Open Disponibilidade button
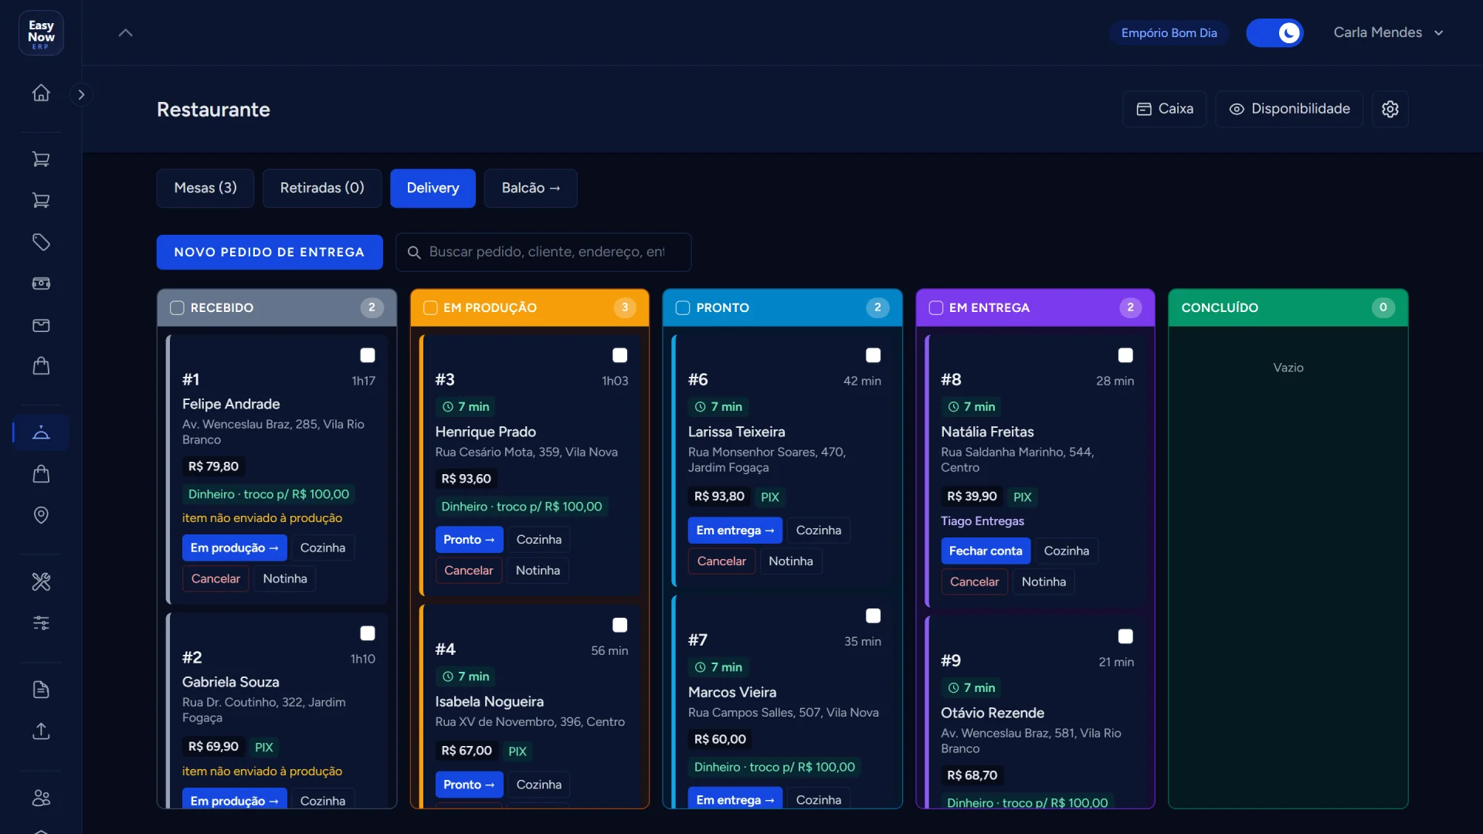This screenshot has height=834, width=1483. pyautogui.click(x=1289, y=109)
